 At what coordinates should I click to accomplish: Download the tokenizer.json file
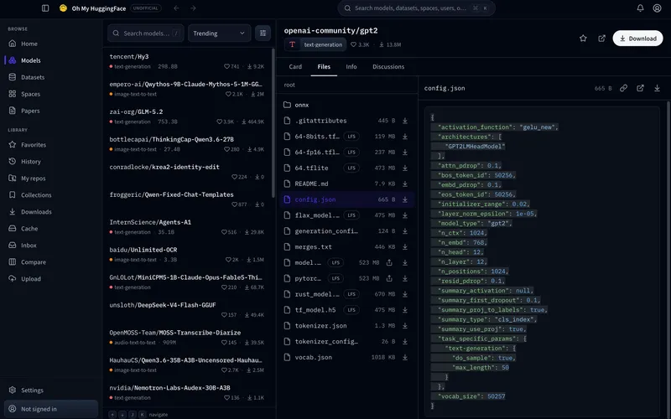tap(405, 326)
